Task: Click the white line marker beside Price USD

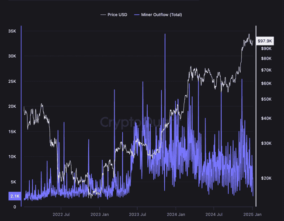Action: [103, 14]
